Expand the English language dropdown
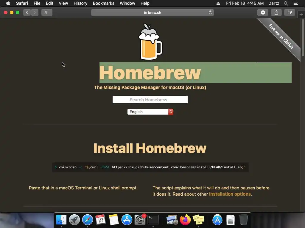 coord(150,112)
